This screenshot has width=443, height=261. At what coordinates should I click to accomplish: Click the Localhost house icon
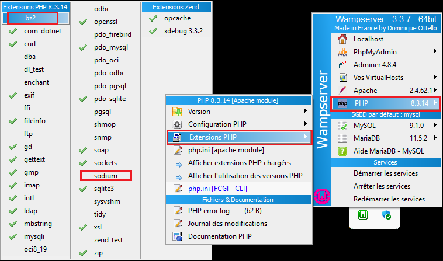click(x=343, y=39)
